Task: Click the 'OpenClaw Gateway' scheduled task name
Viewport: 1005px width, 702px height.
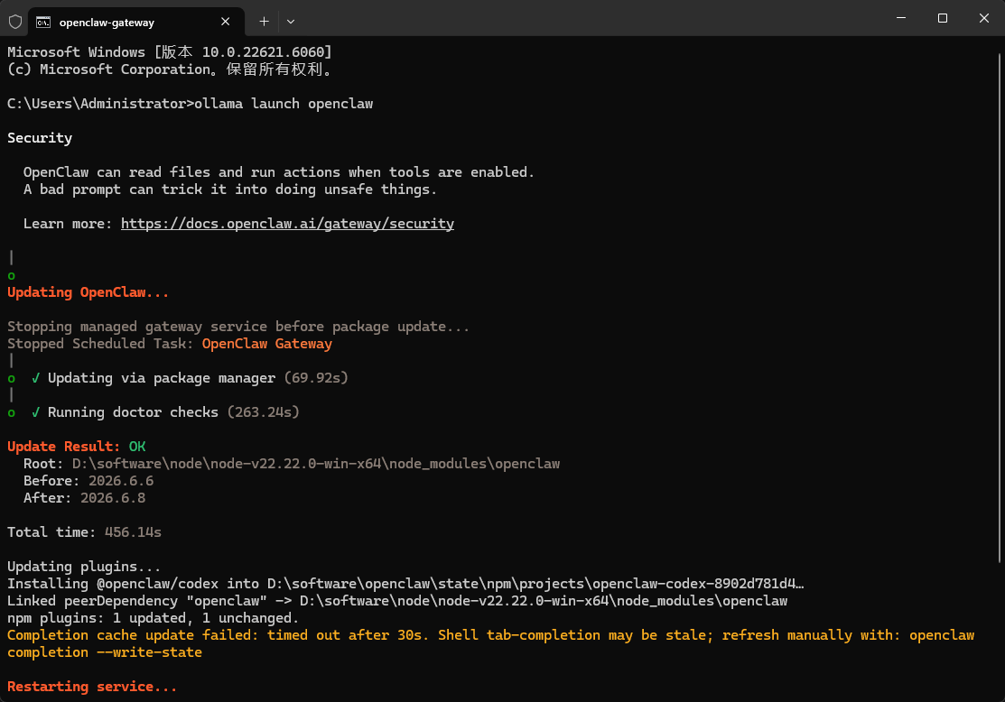Action: [266, 344]
